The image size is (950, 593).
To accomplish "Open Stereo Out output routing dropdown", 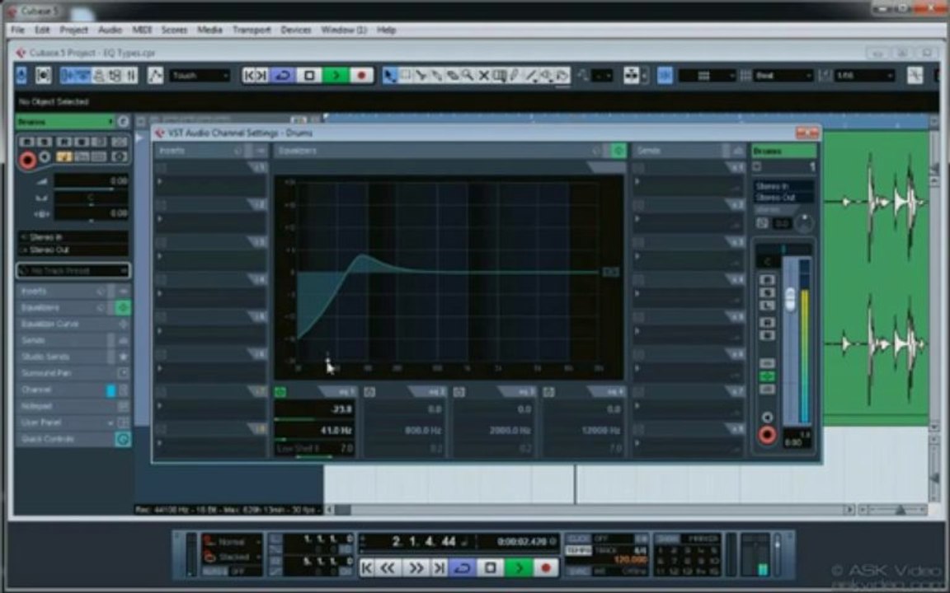I will point(73,250).
